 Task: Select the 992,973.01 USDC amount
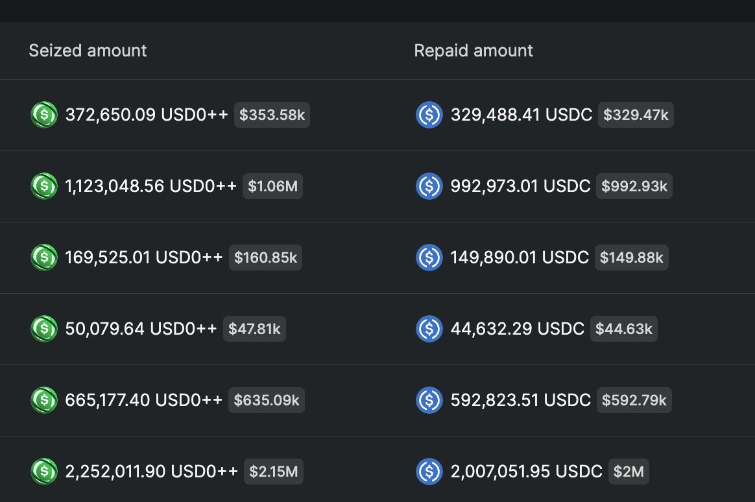point(520,185)
